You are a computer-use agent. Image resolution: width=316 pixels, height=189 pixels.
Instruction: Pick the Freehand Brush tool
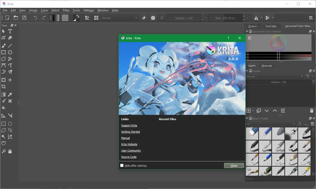(x=4, y=46)
